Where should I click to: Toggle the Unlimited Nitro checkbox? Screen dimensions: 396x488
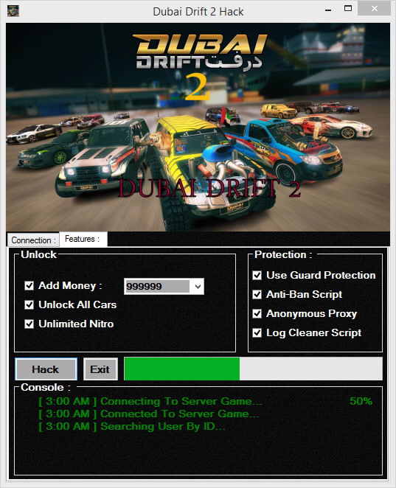29,324
